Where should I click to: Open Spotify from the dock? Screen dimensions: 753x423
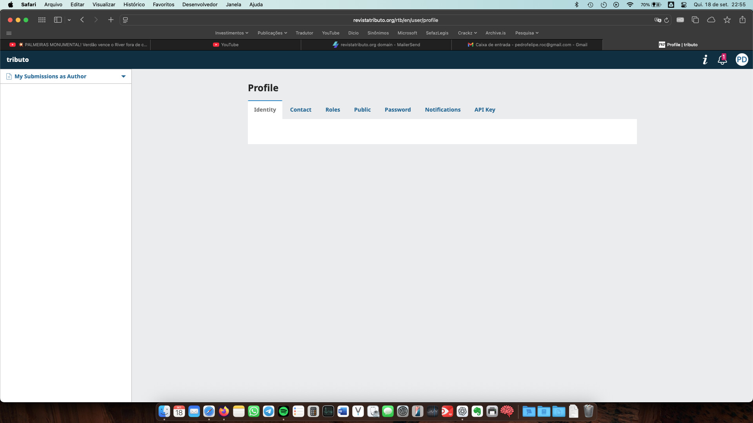pos(283,411)
